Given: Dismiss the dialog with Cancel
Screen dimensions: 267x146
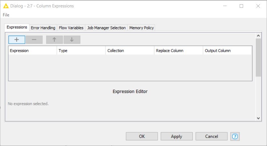Looking at the screenshot, I should coord(211,136).
